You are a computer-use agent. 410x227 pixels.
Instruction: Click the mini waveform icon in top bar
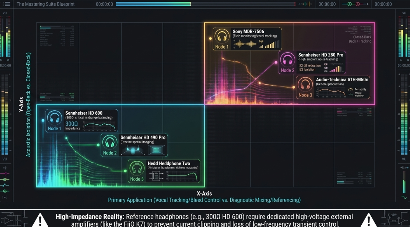click(305, 4)
